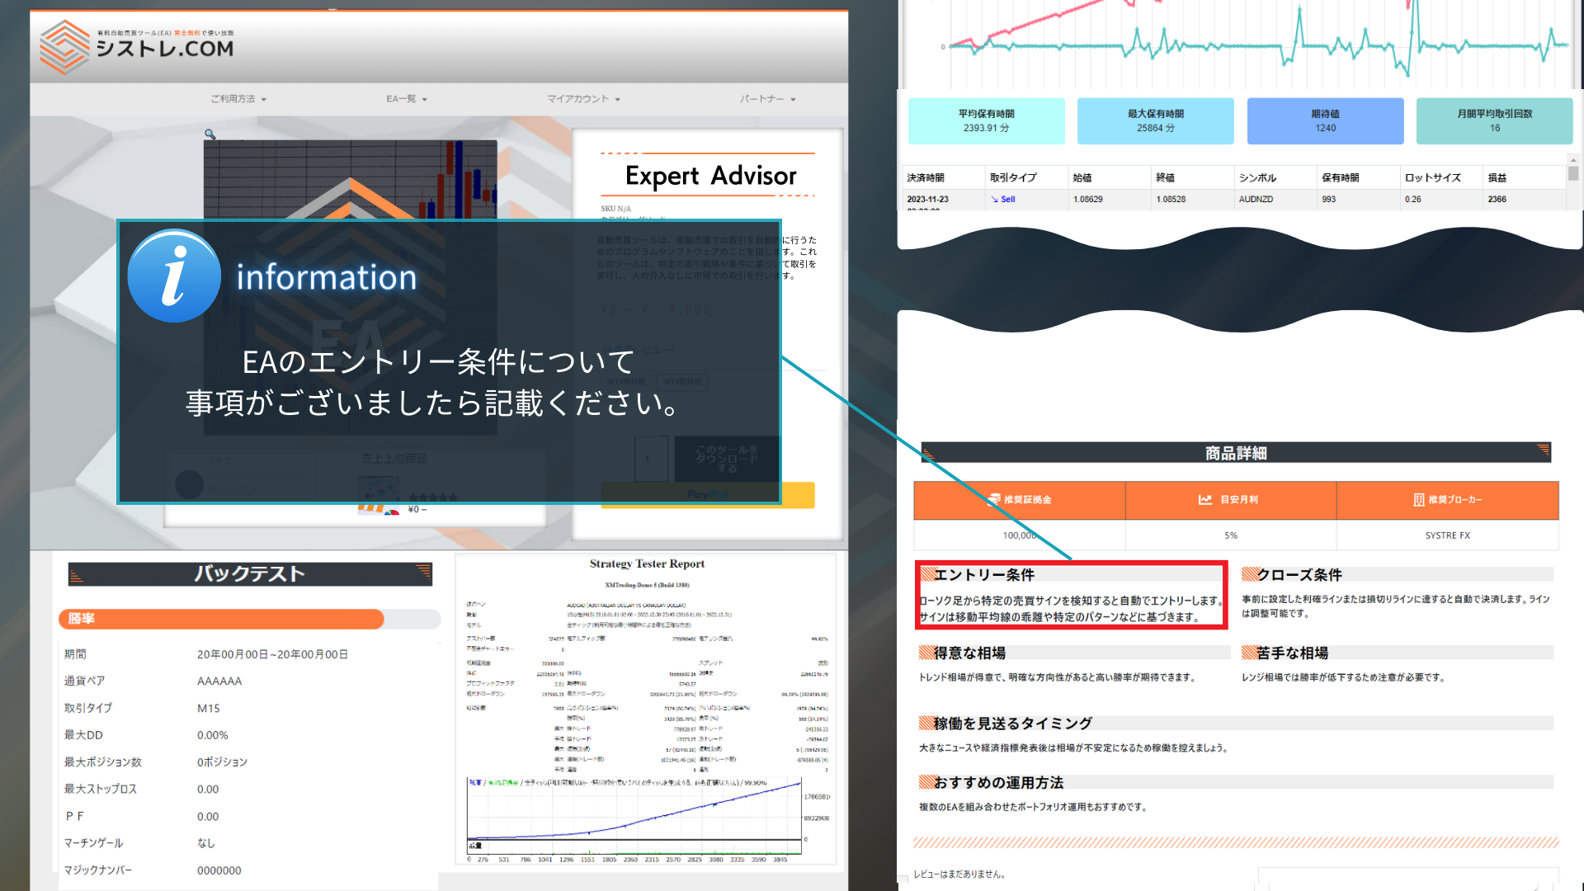Click the trade table scrollbar
The width and height of the screenshot is (1584, 891).
click(1573, 173)
